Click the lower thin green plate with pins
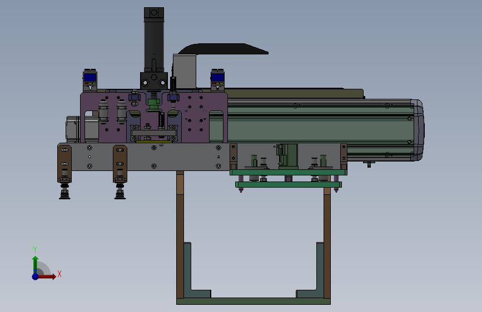482x312 pixels. pos(289,184)
